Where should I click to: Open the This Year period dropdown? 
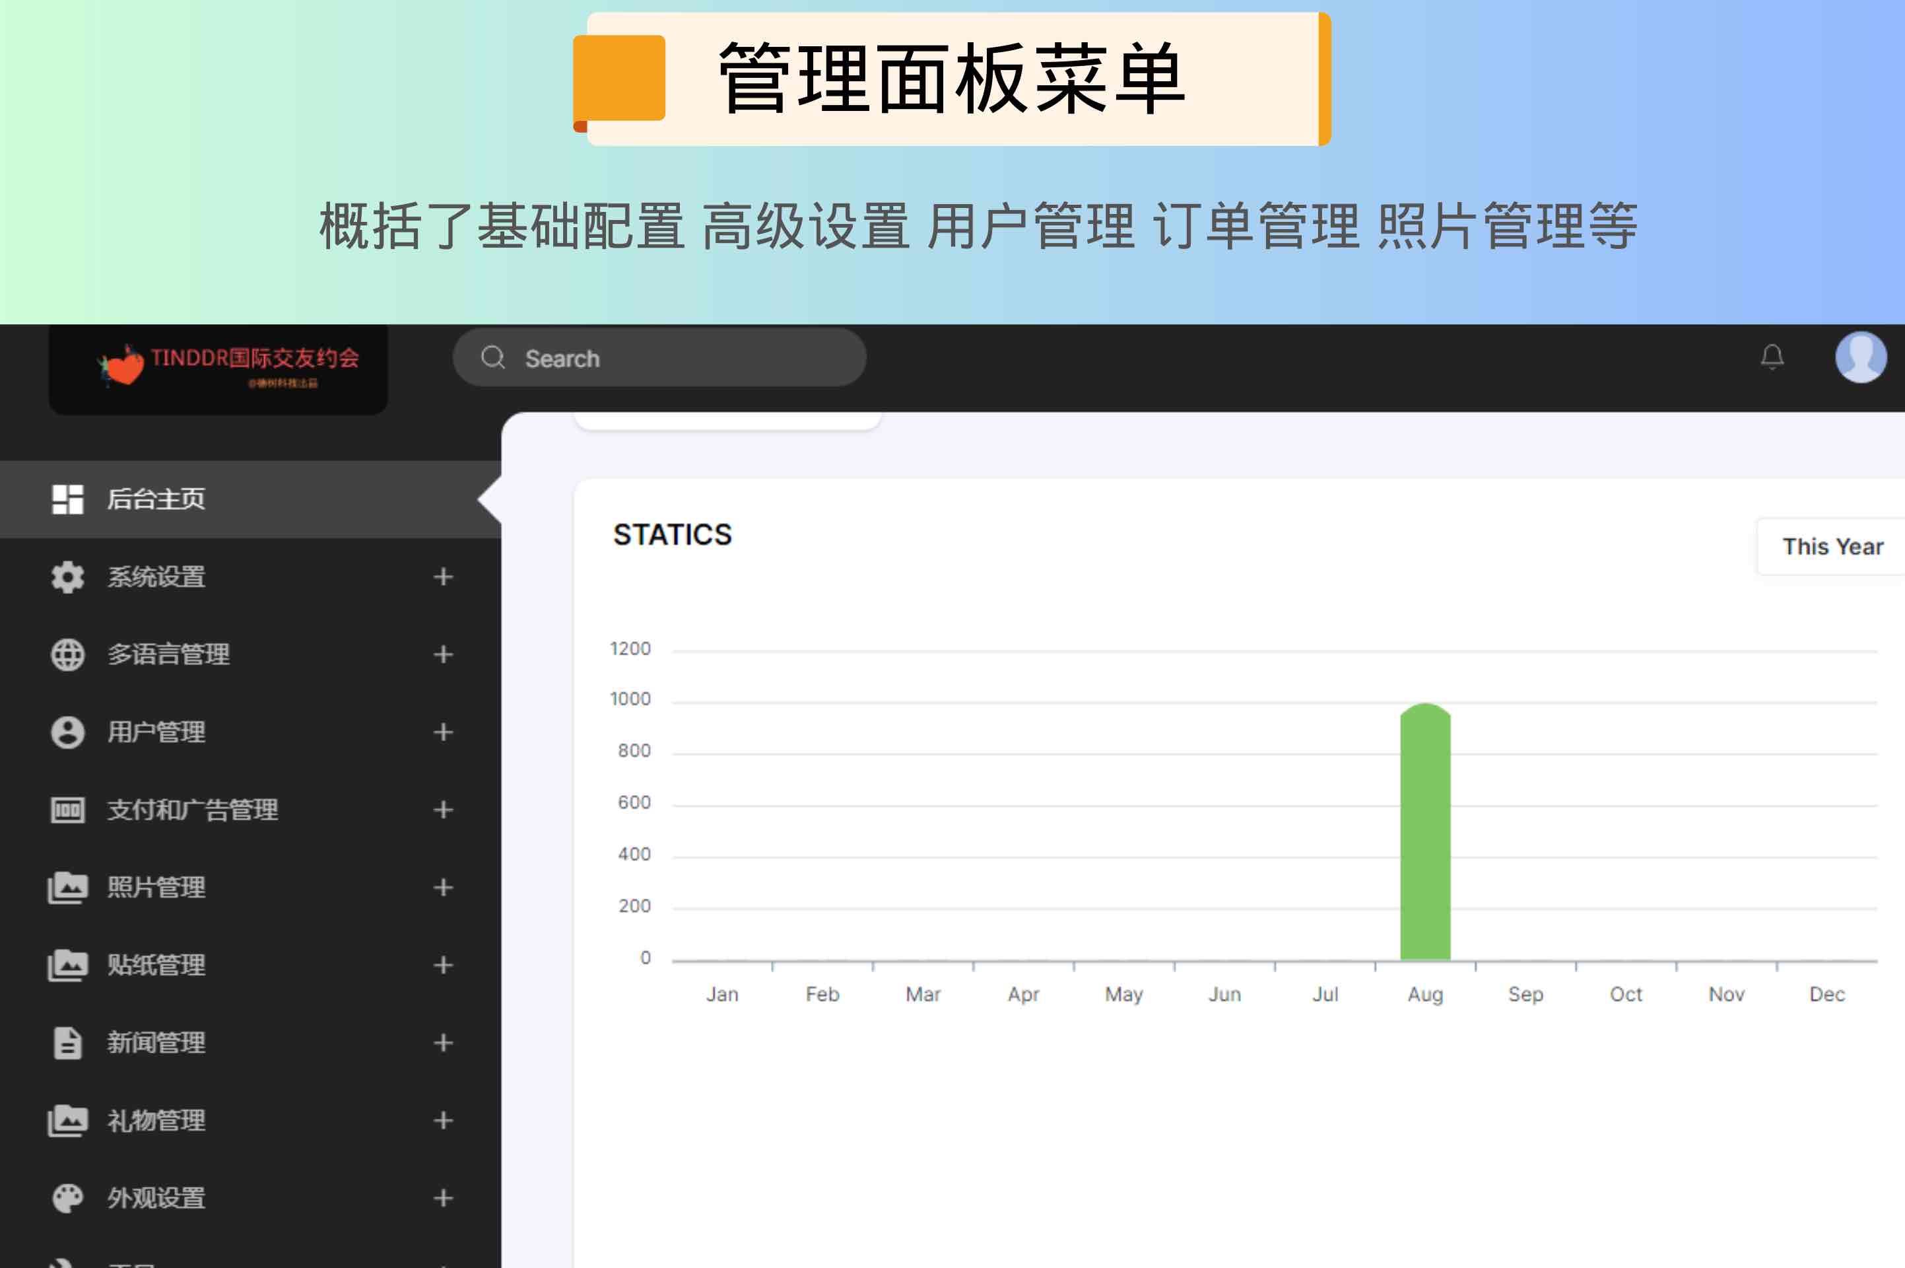pos(1832,547)
